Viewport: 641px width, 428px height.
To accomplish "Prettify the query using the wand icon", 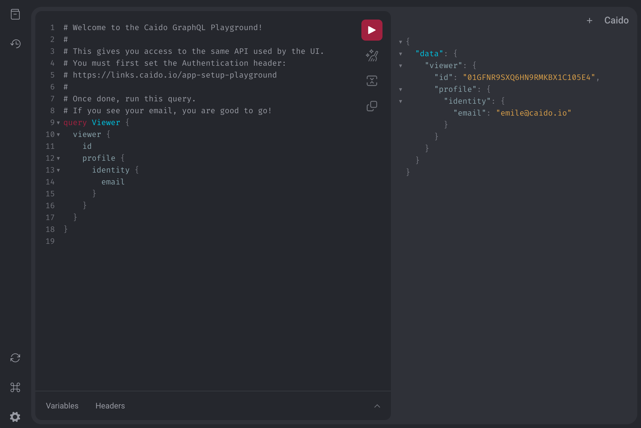I will (372, 55).
